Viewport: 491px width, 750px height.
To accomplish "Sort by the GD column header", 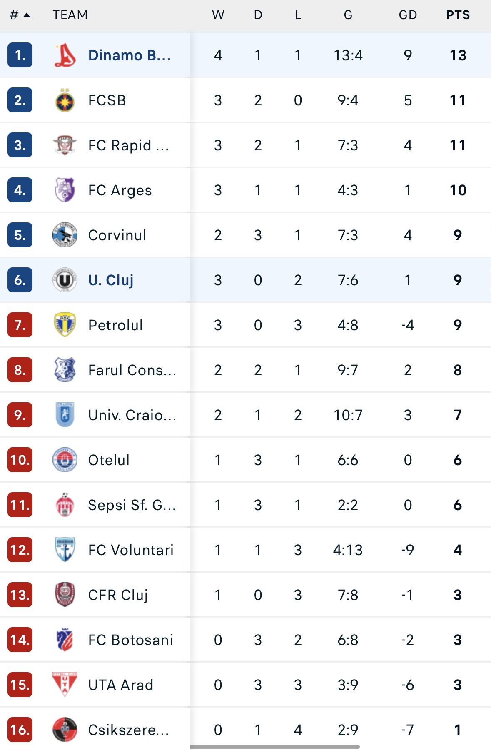I will pos(408,15).
